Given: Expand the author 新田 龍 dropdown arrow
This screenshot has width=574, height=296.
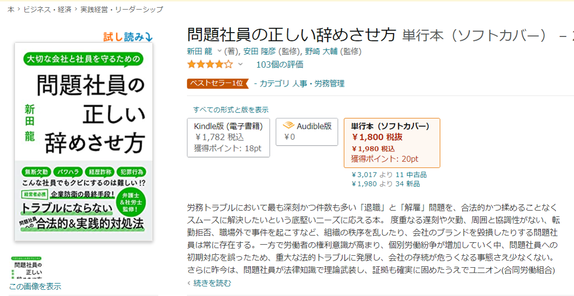Looking at the screenshot, I should point(219,51).
